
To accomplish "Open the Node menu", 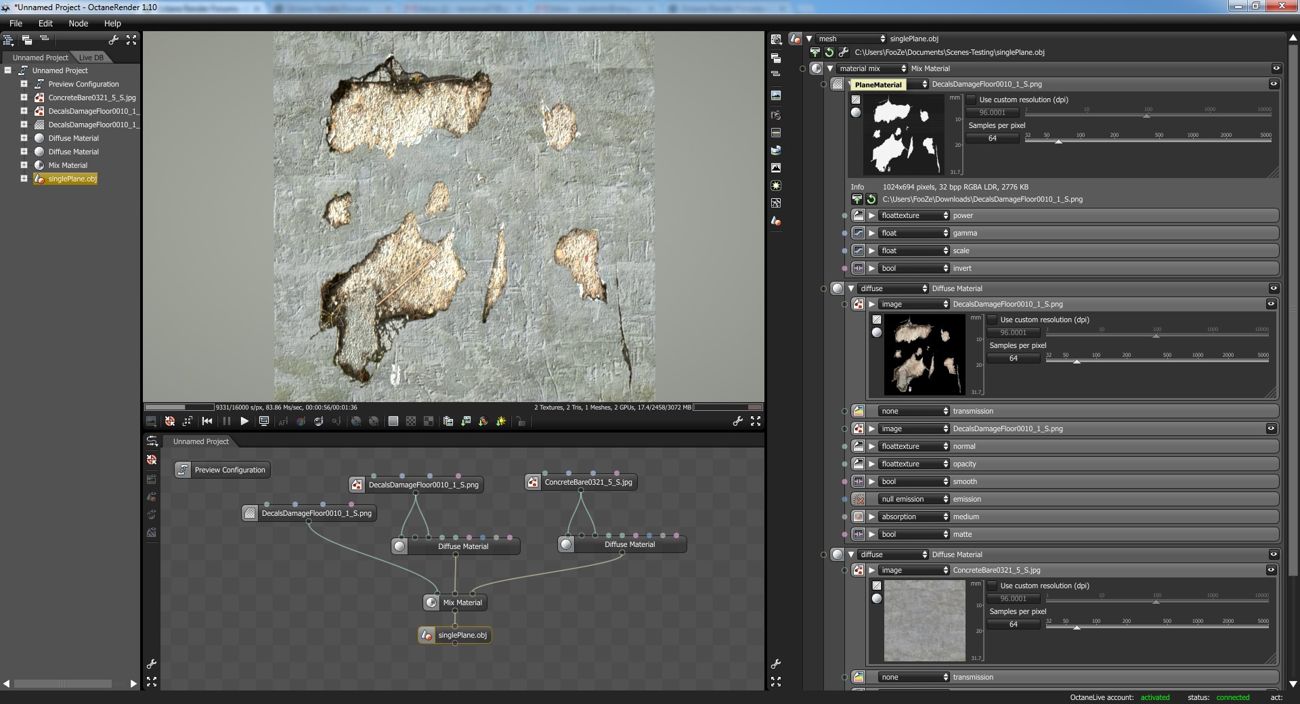I will tap(78, 23).
